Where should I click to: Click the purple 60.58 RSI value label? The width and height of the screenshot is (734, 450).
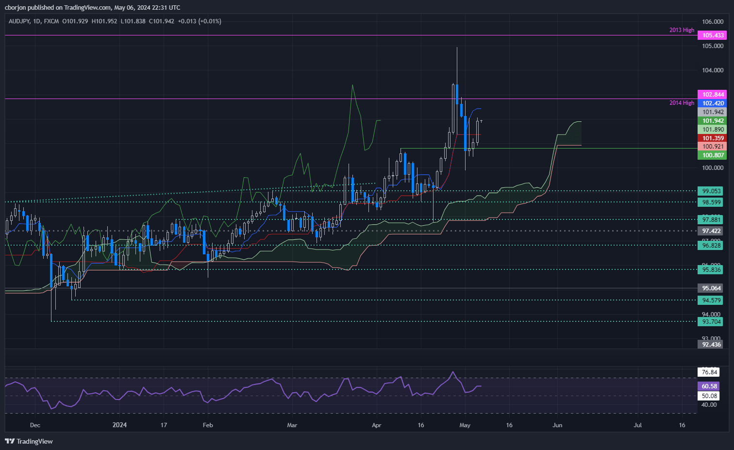click(709, 386)
